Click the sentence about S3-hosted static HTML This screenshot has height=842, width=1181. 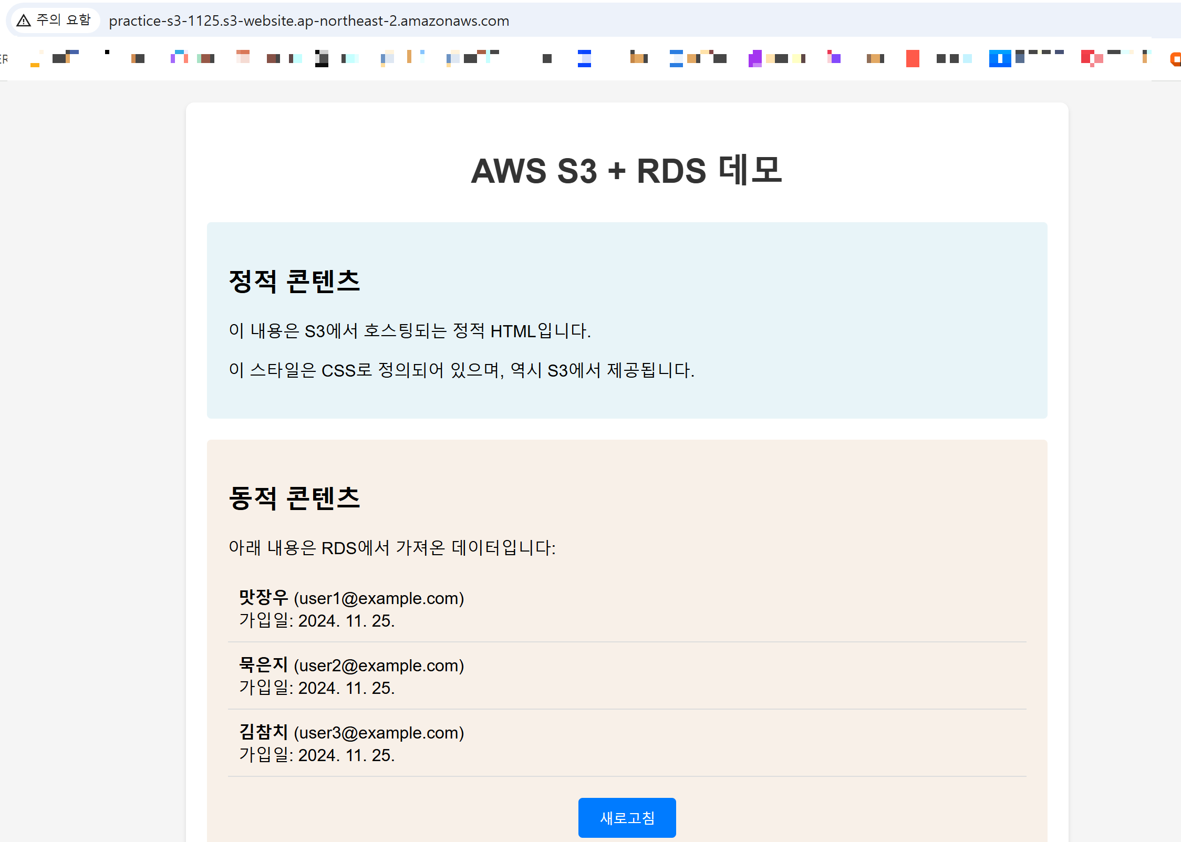pyautogui.click(x=410, y=331)
